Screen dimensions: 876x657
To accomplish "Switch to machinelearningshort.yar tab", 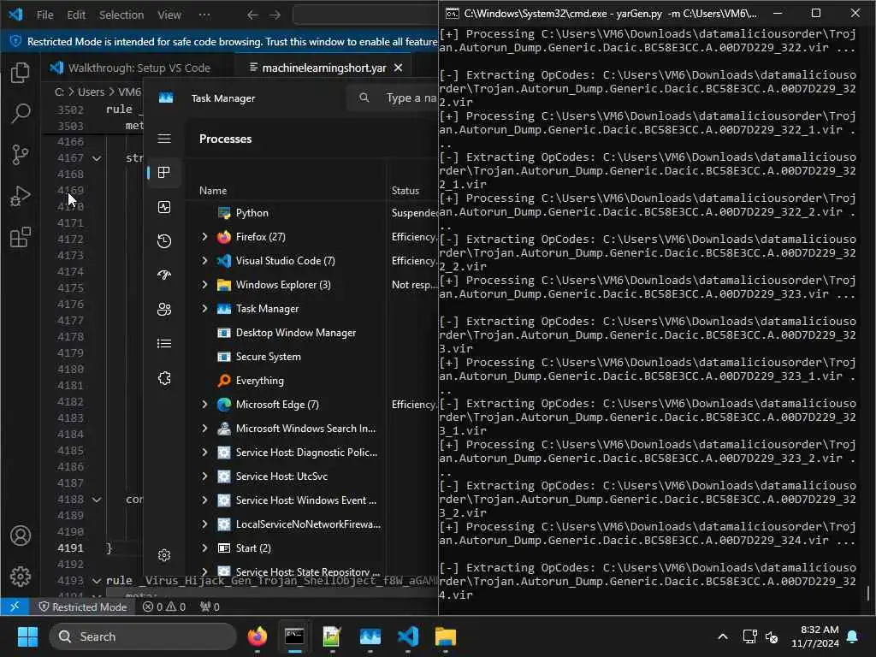I will [324, 68].
